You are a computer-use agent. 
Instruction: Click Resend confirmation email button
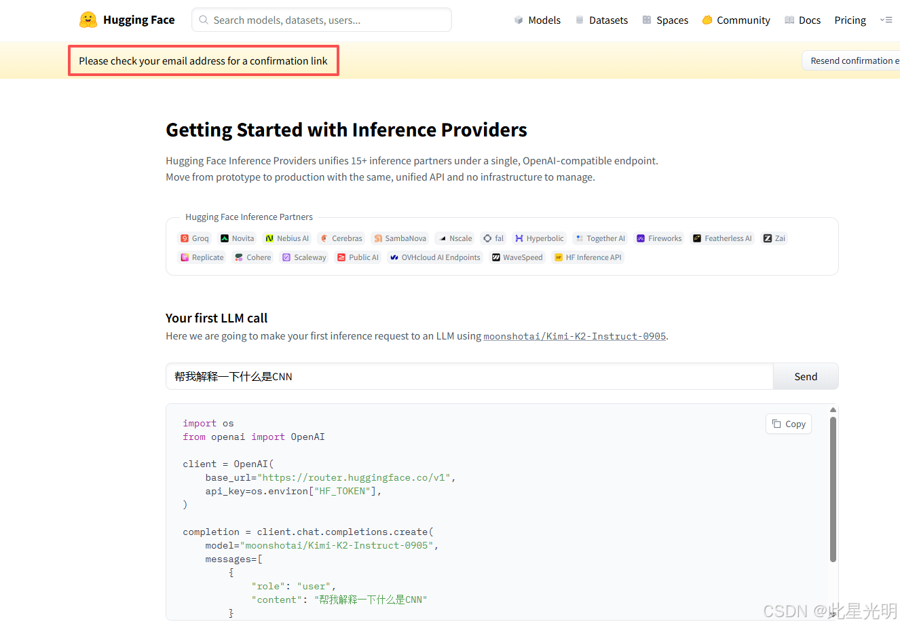[x=852, y=60]
